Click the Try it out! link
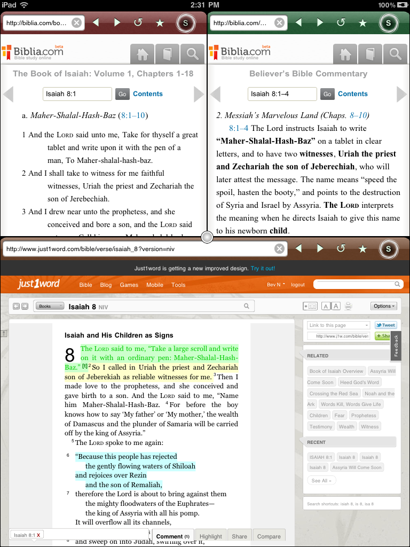 (263, 269)
